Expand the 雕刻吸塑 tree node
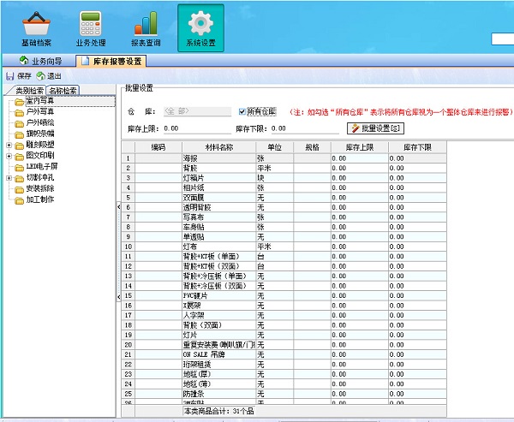This screenshot has width=514, height=422. click(x=9, y=145)
